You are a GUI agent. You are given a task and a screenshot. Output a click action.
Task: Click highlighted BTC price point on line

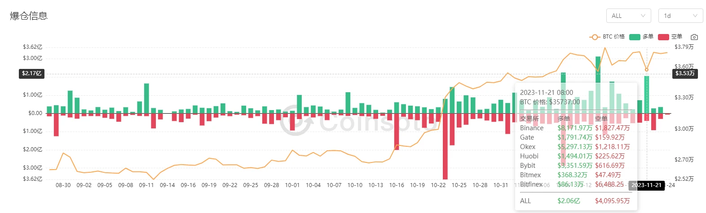click(x=647, y=69)
